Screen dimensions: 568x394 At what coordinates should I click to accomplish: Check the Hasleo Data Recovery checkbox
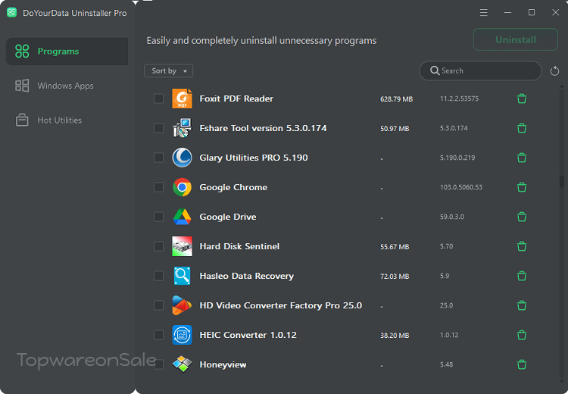click(x=158, y=276)
